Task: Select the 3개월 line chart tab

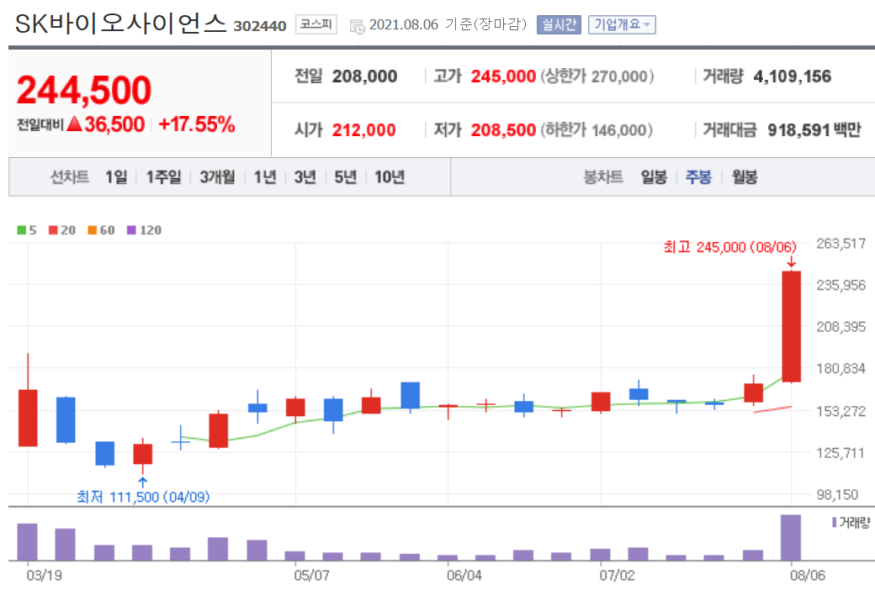Action: [217, 177]
